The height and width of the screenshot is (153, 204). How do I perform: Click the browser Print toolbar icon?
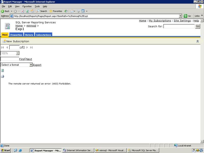pyautogui.click(x=78, y=11)
